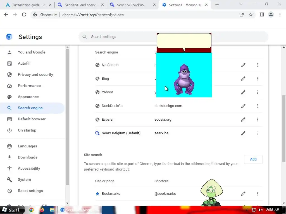Open more actions for Ecosia
The height and width of the screenshot is (214, 286).
(258, 120)
